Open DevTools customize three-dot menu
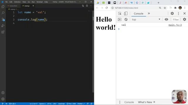 coord(178,13)
